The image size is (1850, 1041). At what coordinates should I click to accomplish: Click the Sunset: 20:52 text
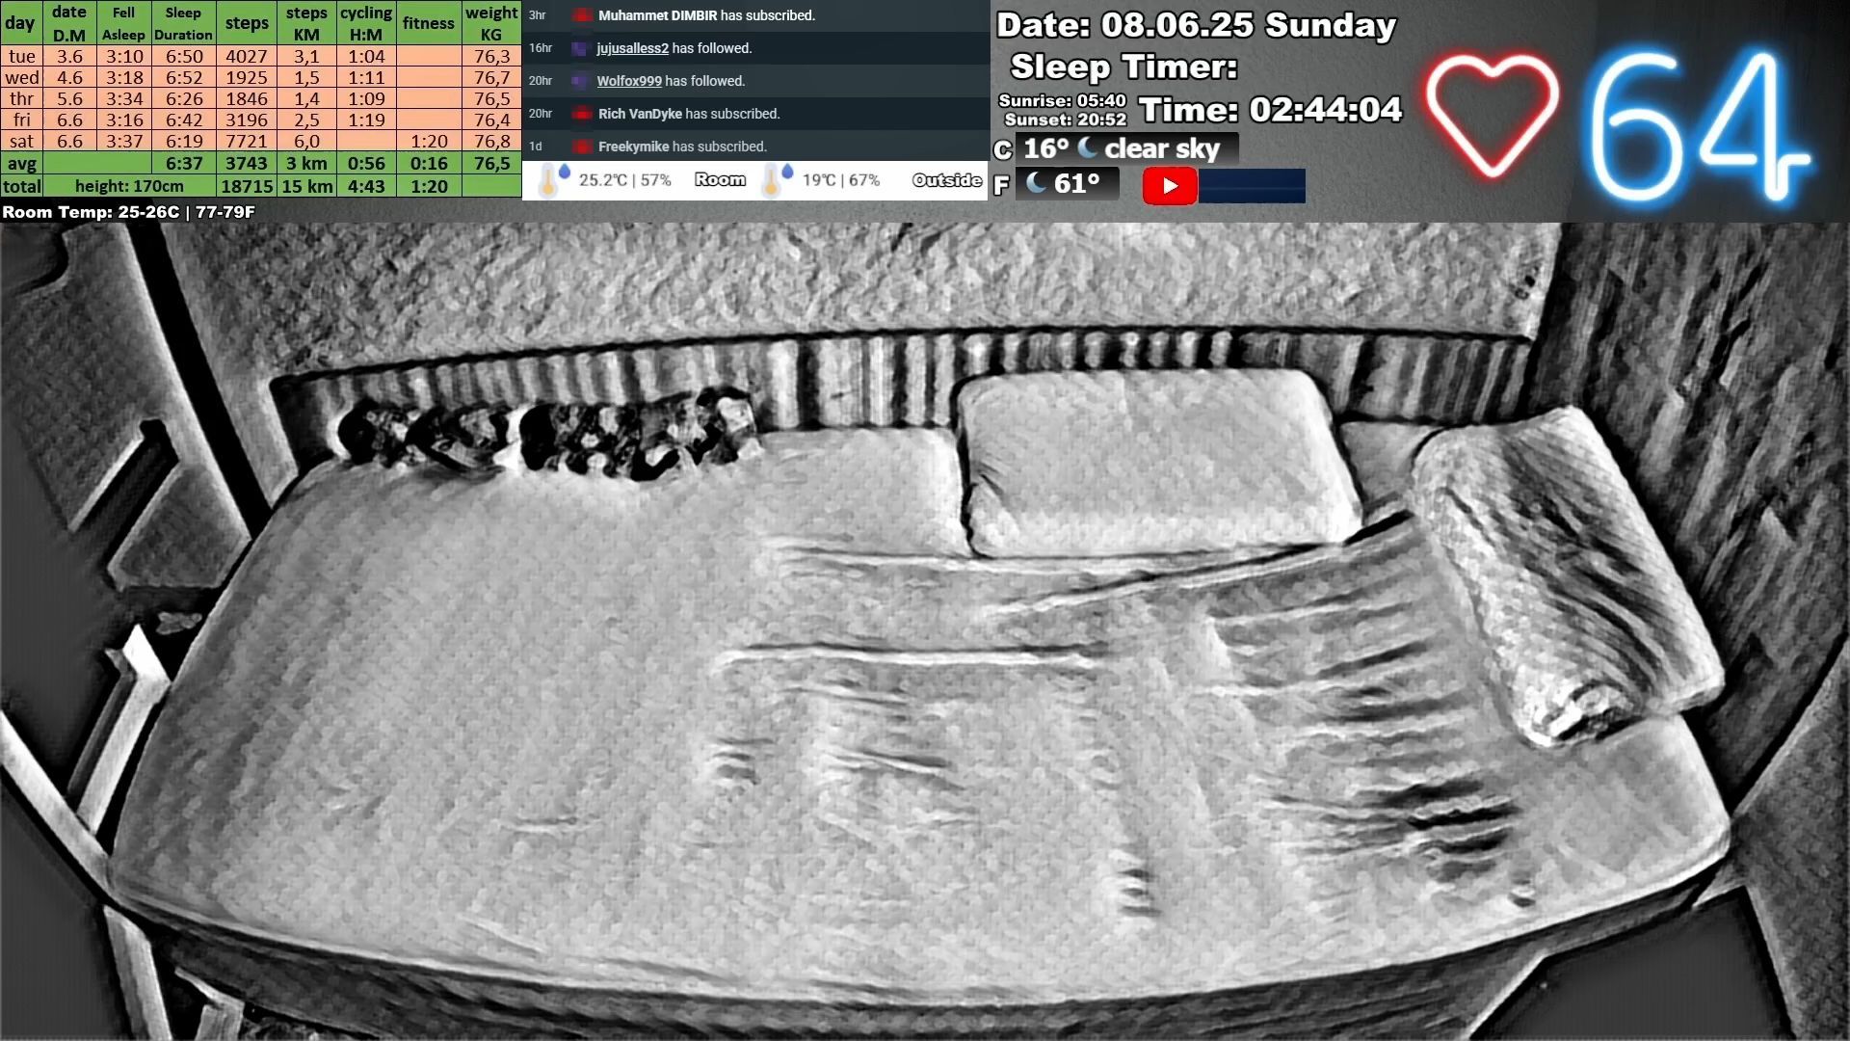click(1065, 120)
